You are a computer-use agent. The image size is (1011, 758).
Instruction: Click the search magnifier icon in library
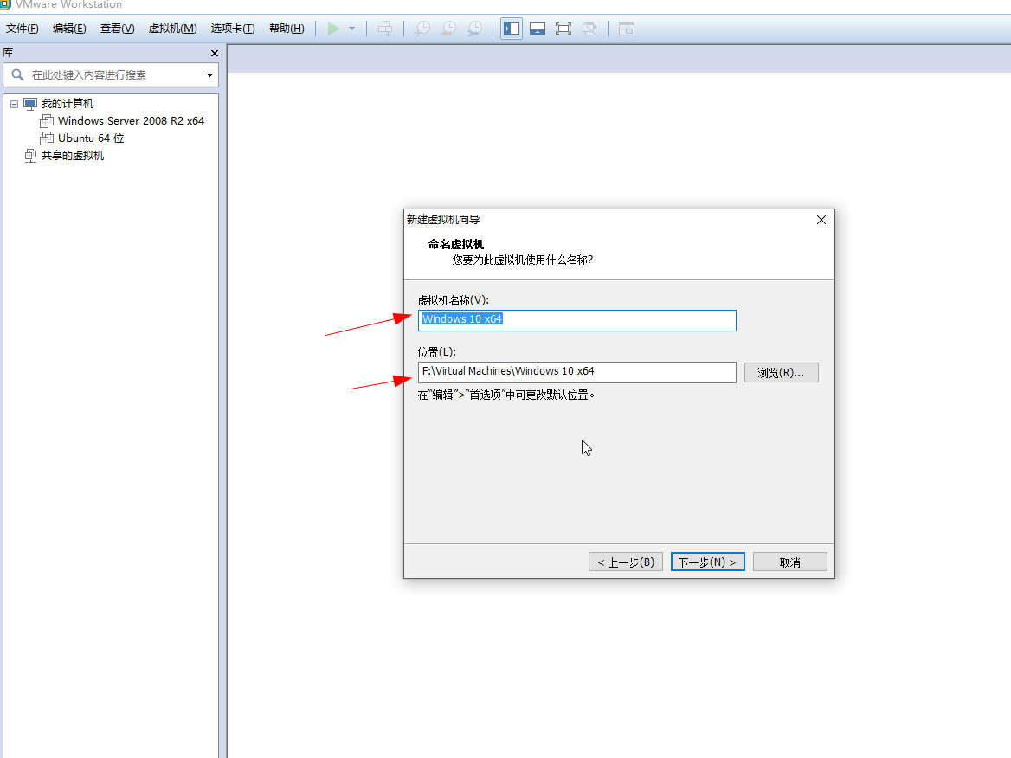(18, 74)
